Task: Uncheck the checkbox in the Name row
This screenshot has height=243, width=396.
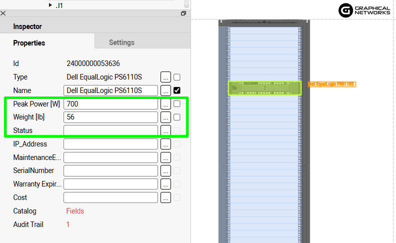Action: click(176, 90)
